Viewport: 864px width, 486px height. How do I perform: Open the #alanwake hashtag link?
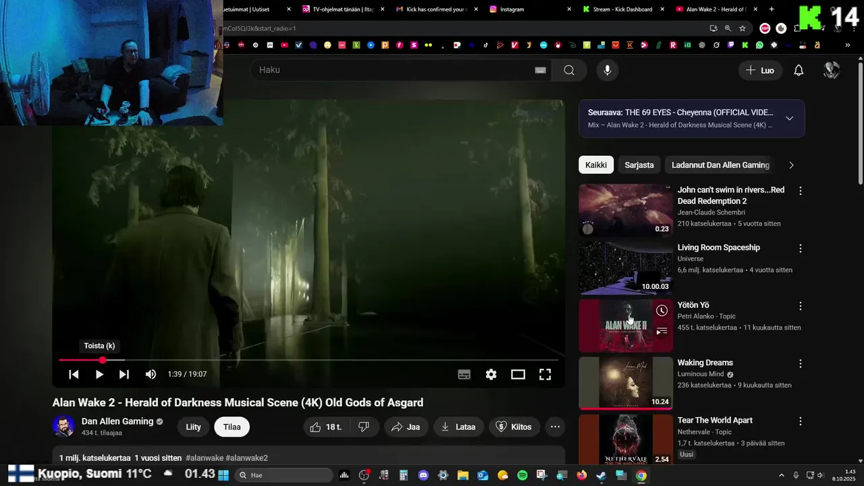click(x=205, y=458)
